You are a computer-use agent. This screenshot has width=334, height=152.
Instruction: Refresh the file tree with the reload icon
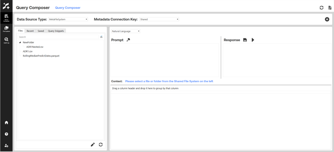101,145
